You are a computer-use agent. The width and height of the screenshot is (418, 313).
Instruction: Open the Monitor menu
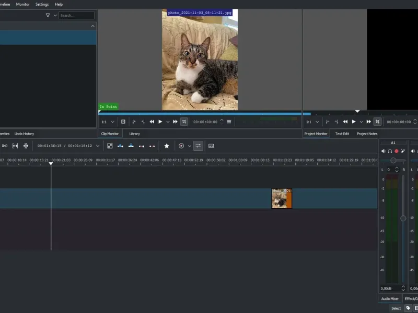22,4
